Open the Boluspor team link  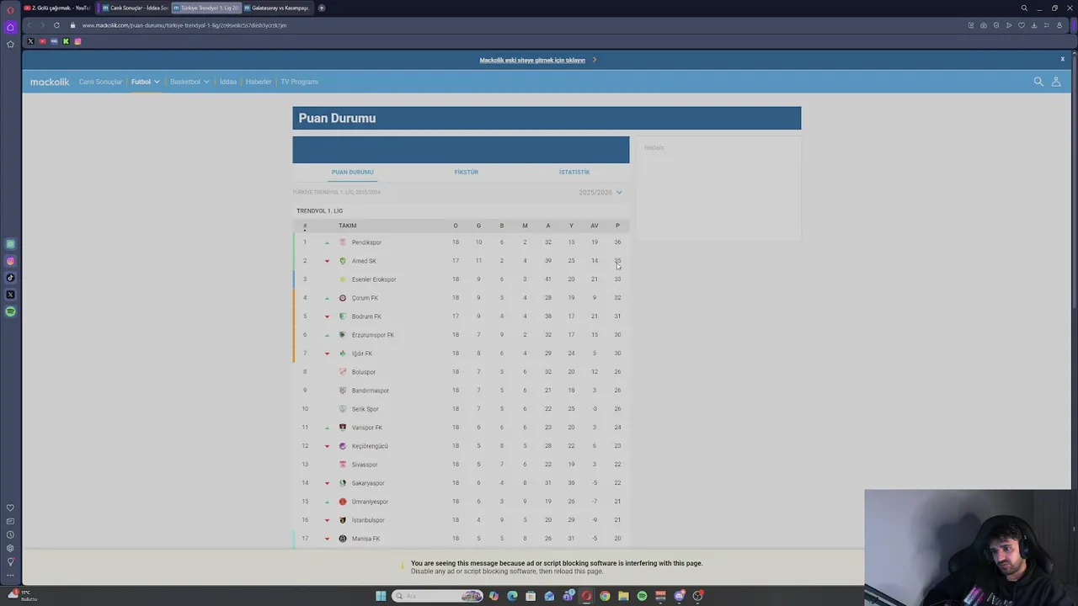tap(364, 372)
